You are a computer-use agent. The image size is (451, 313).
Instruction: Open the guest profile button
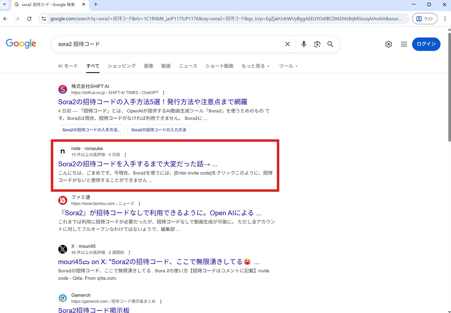pyautogui.click(x=425, y=19)
